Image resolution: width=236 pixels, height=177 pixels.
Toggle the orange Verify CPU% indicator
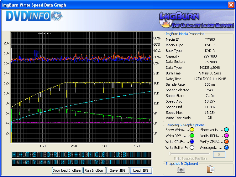point(226,142)
